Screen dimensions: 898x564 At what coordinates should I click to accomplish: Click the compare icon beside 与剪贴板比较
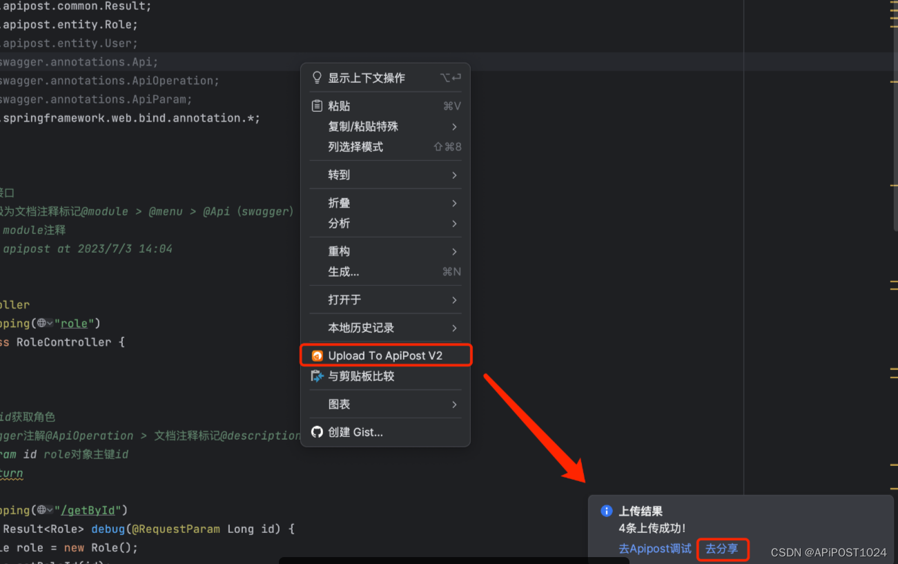tap(316, 376)
